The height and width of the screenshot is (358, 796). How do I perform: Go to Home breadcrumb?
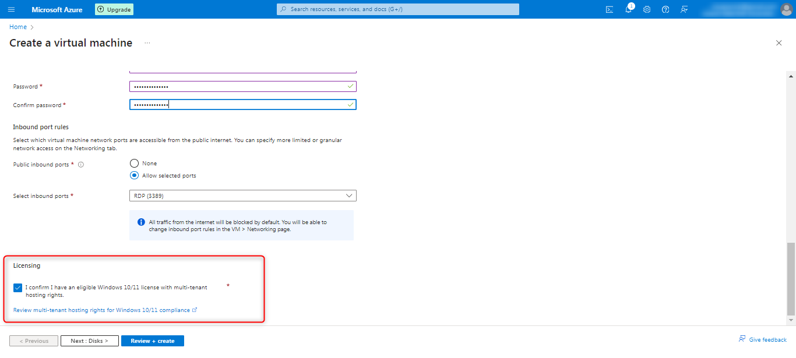tap(18, 27)
